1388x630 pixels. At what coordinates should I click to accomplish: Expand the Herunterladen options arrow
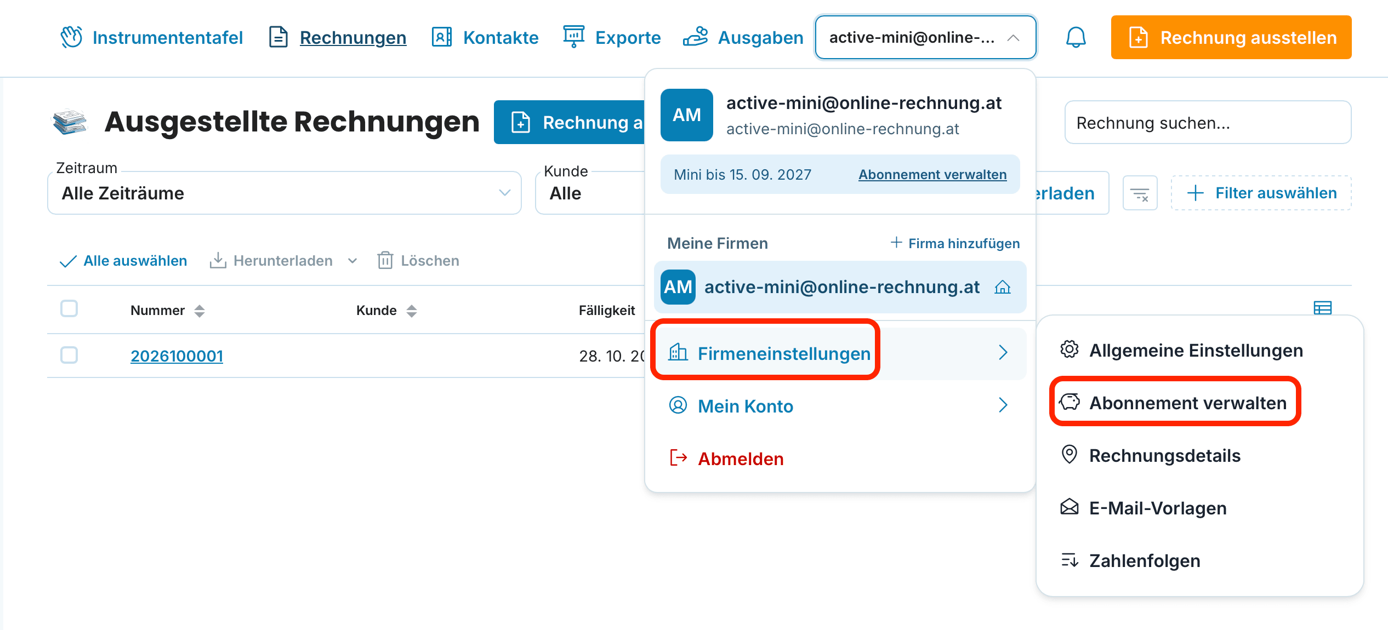point(352,261)
